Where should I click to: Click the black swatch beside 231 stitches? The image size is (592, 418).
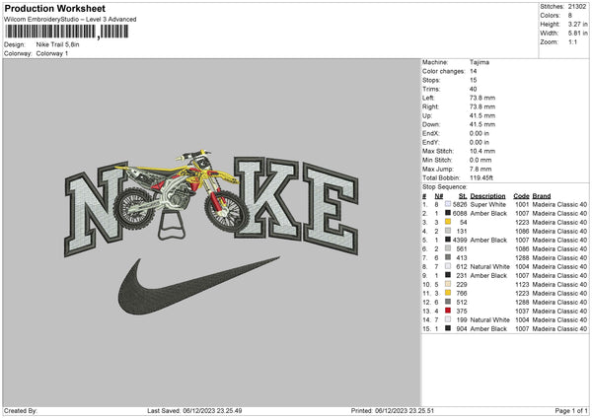point(448,275)
